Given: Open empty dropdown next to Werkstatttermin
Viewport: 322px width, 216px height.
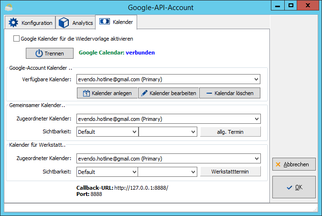Looking at the screenshot, I should [x=193, y=172].
